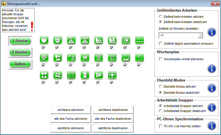221x135 pixels.
Task: Click the geometric shapes exercise icon
Action: tap(44, 75)
